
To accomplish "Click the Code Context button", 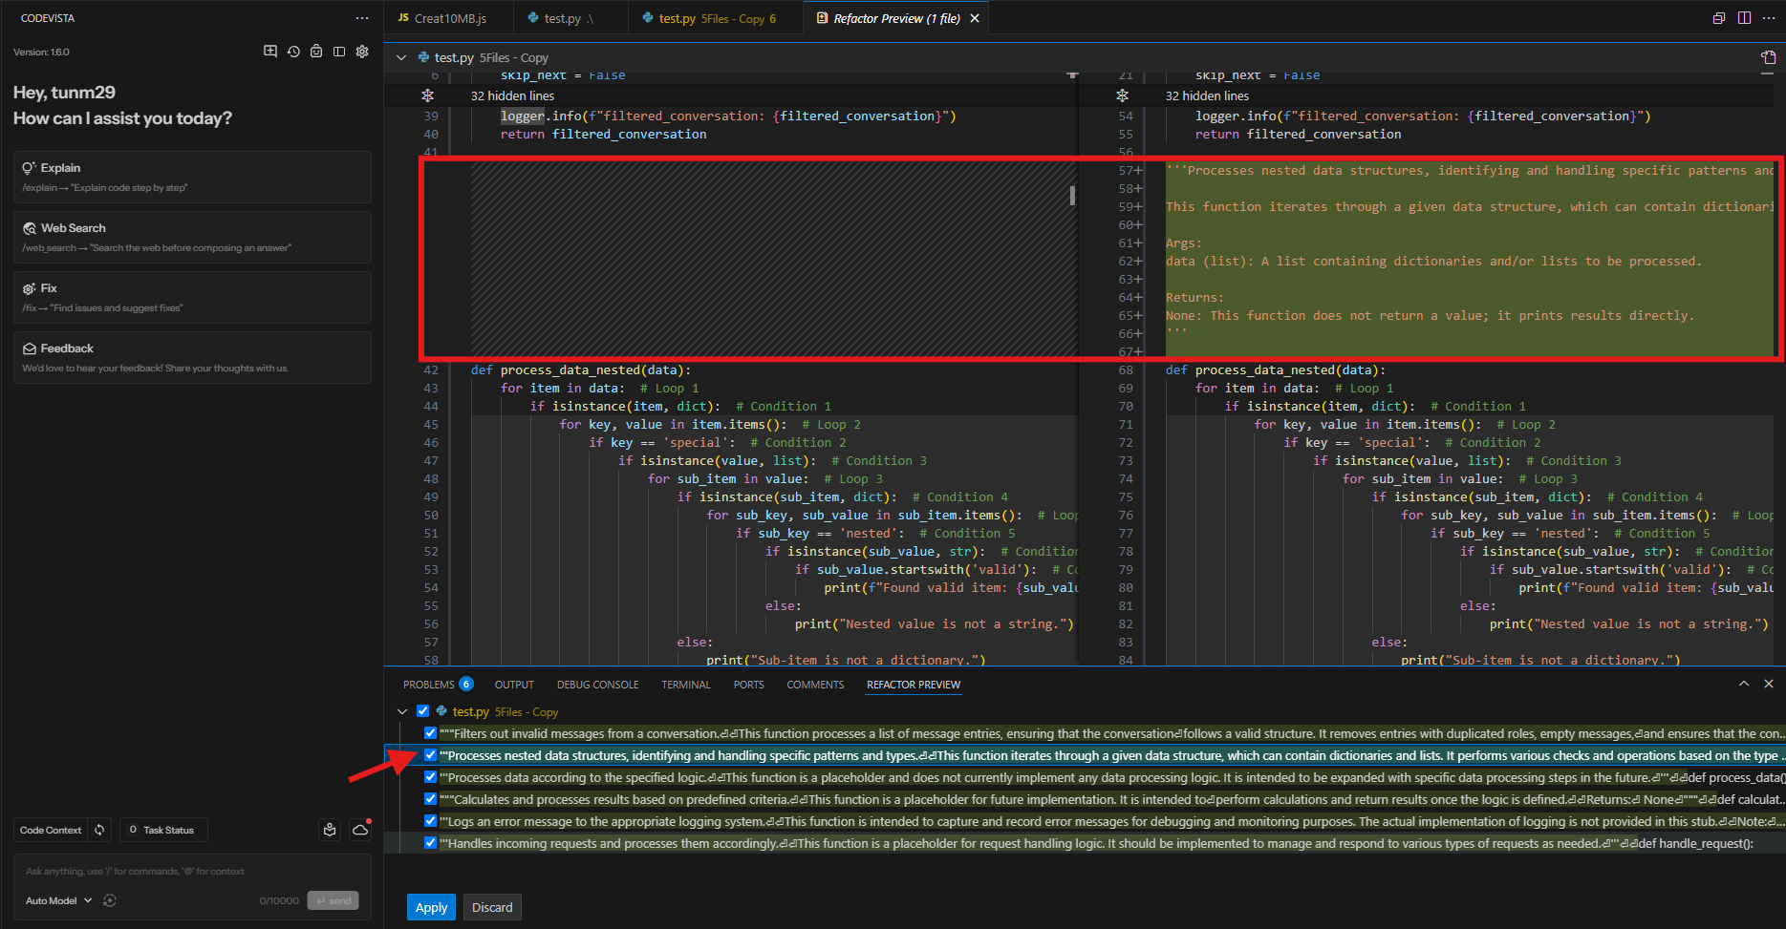I will click(51, 830).
